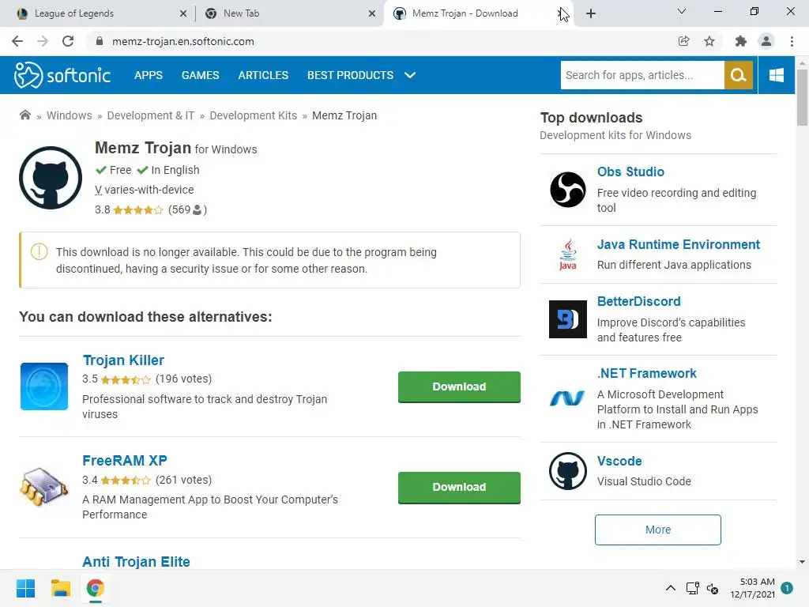
Task: Open the taskbar clock and date
Action: click(x=752, y=588)
